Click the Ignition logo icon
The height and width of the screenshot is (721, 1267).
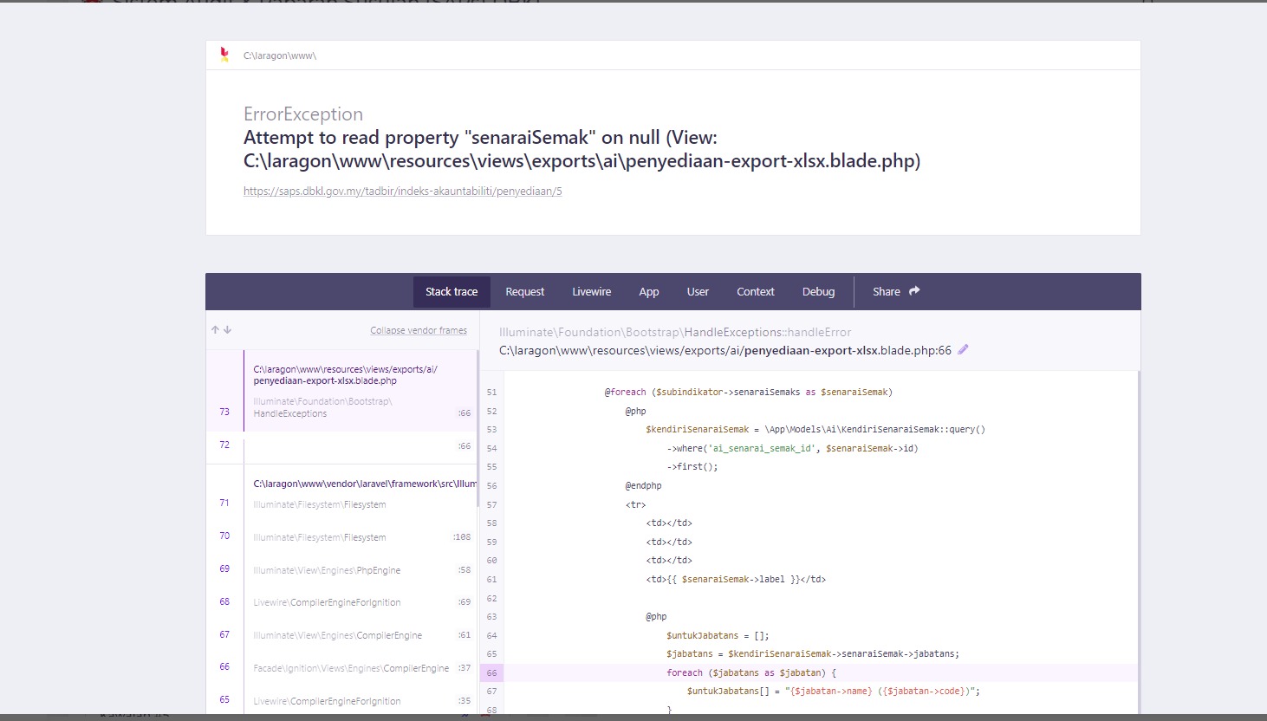(x=224, y=55)
